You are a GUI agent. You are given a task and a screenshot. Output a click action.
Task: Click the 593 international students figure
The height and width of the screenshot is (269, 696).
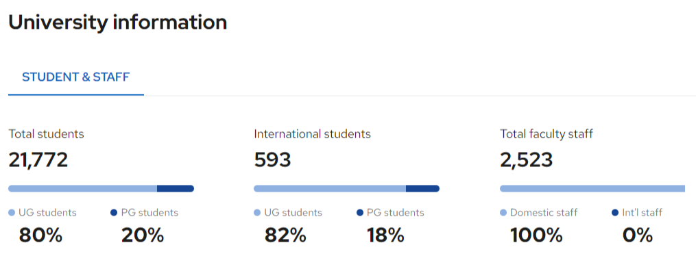coord(272,160)
